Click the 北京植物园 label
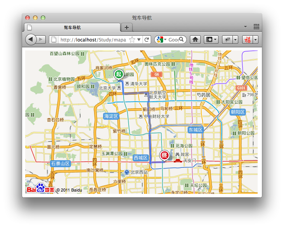284x228 pixels. [64, 79]
